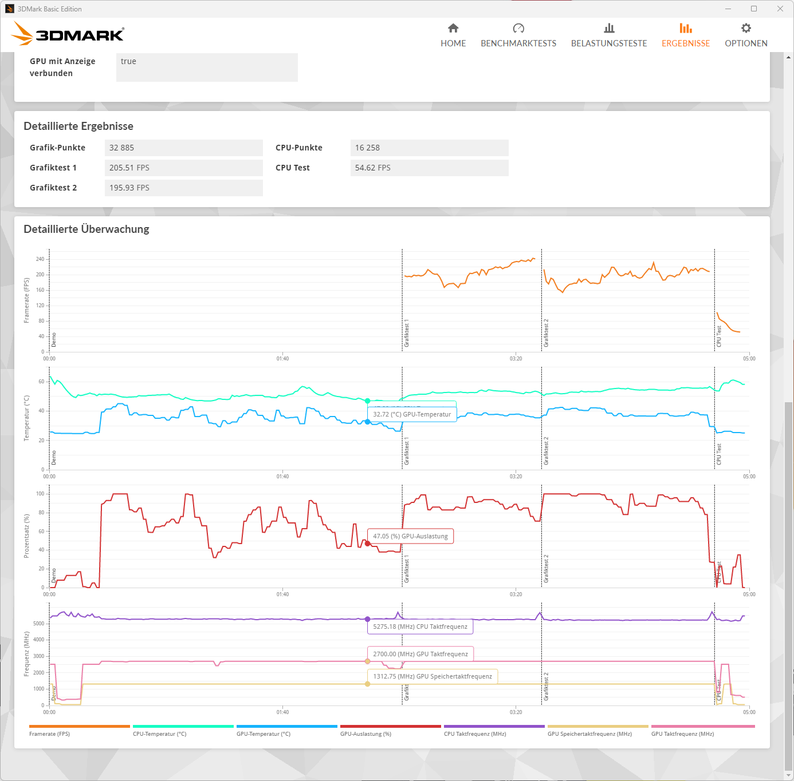The image size is (794, 781).
Task: Click the 3DMark title bar app icon
Action: (x=10, y=9)
